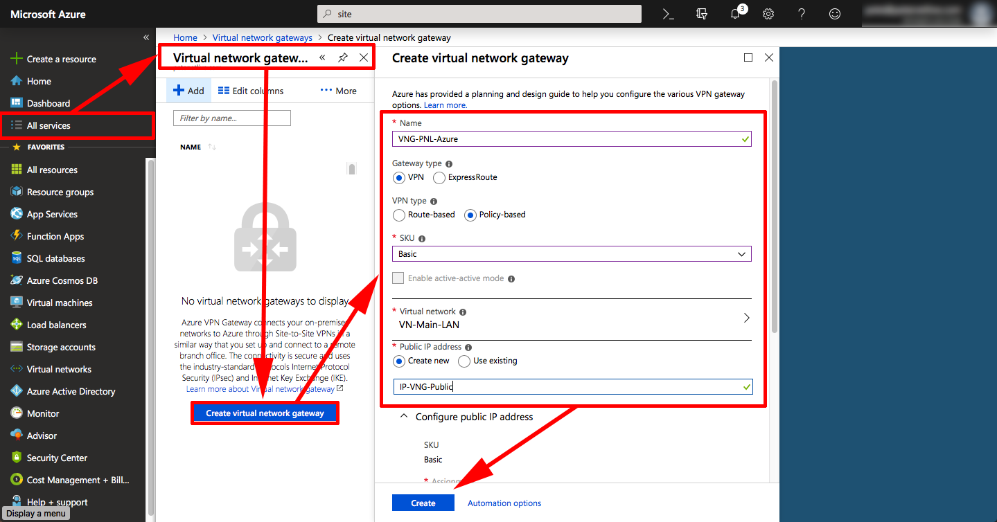997x522 pixels.
Task: Select Create new public IP address
Action: [x=398, y=361]
